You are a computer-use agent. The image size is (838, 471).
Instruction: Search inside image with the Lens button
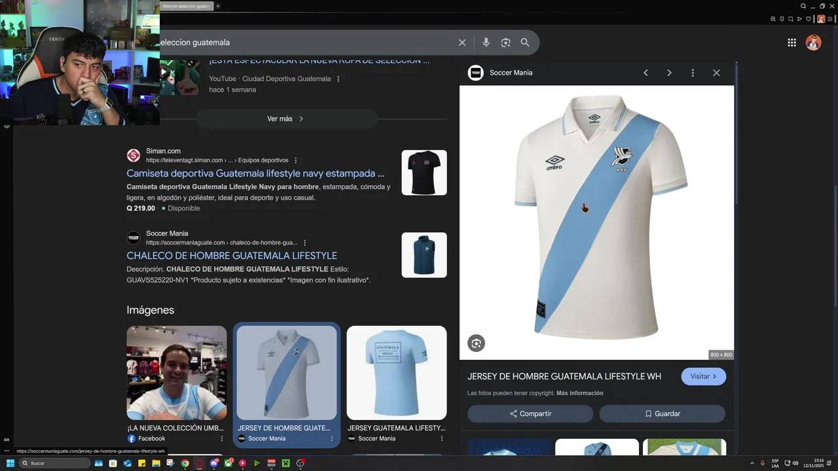pyautogui.click(x=476, y=343)
